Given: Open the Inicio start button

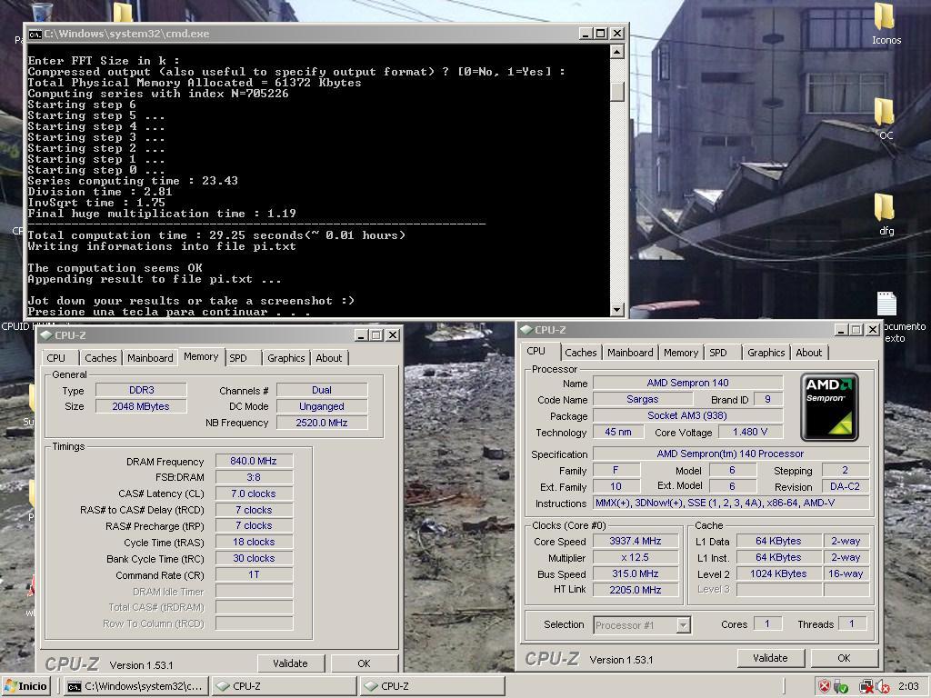Looking at the screenshot, I should coord(25,686).
